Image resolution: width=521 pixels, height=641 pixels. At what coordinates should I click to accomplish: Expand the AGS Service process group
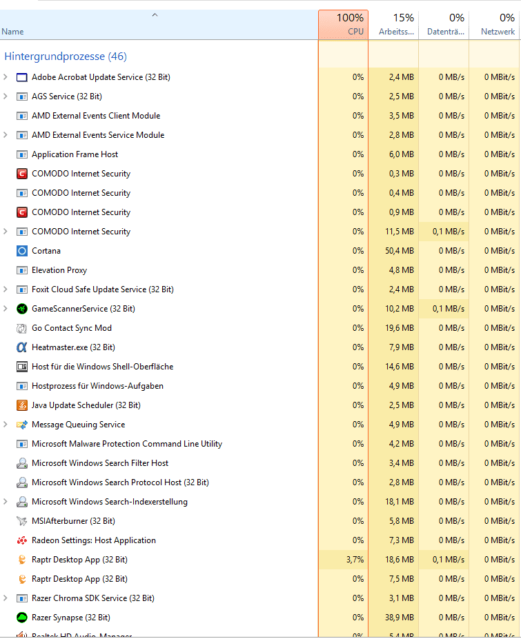click(x=6, y=96)
